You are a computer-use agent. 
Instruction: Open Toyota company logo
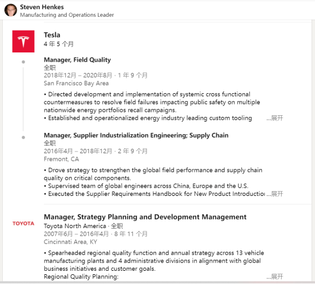click(x=23, y=224)
